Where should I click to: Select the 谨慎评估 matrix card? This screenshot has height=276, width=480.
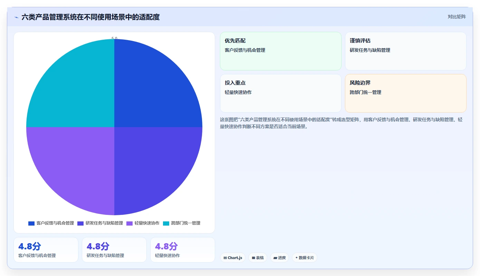point(406,51)
